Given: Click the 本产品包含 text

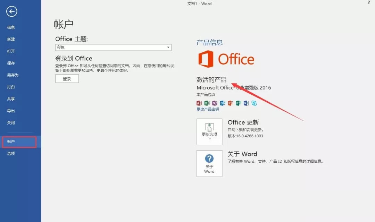Looking at the screenshot, I should click(206, 95).
